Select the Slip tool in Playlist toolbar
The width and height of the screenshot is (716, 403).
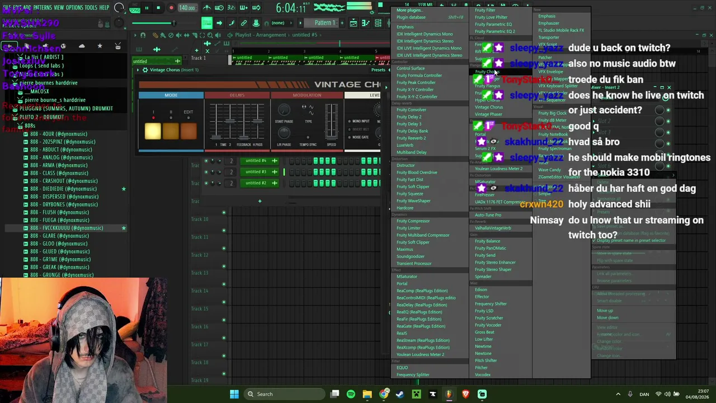coord(186,35)
